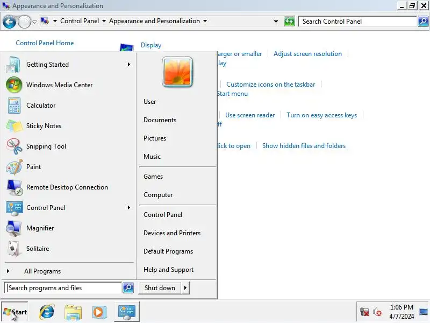The height and width of the screenshot is (323, 430).
Task: Open the Paint palette icon
Action: click(15, 167)
